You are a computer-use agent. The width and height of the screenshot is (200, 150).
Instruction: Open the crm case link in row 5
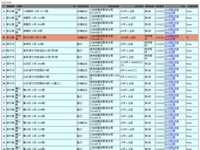[x=172, y=90]
